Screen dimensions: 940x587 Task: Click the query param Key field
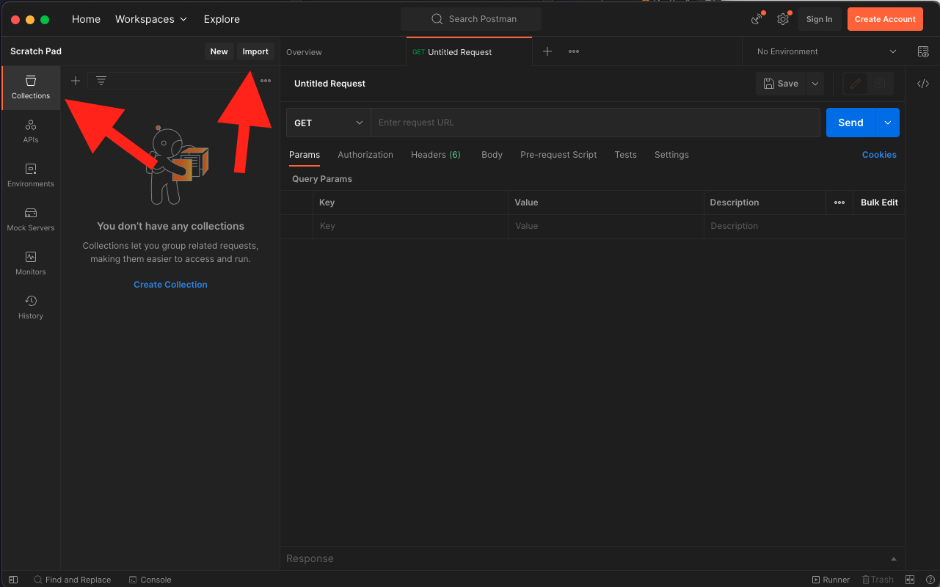pyautogui.click(x=410, y=226)
